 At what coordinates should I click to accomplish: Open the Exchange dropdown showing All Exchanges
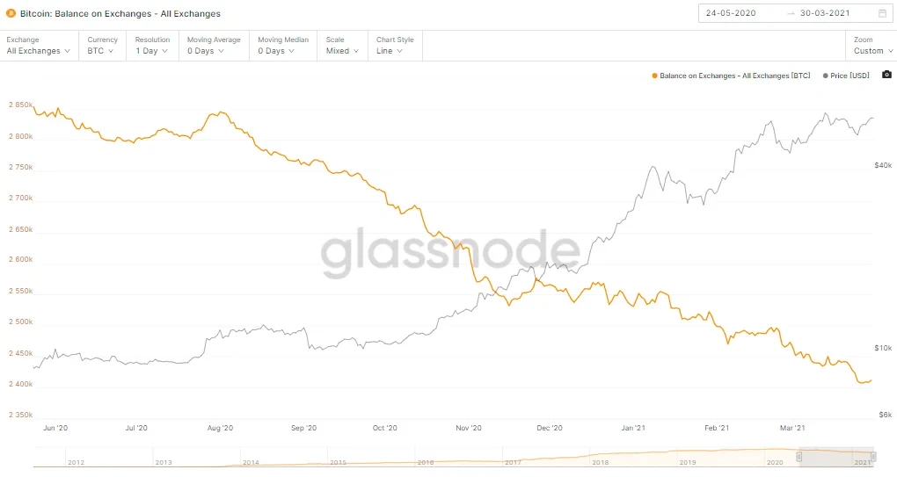tap(38, 51)
